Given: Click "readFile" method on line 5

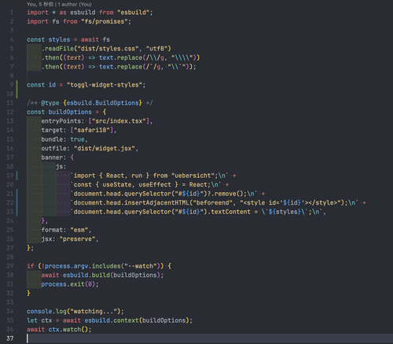Looking at the screenshot, I should (x=60, y=49).
